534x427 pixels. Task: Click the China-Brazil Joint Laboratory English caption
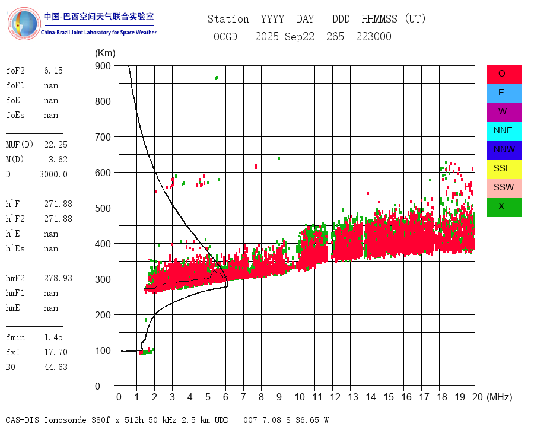click(98, 33)
